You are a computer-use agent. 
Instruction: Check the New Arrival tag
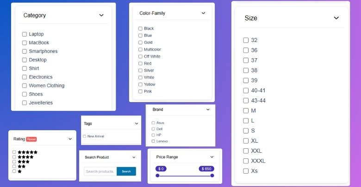[x=84, y=136]
